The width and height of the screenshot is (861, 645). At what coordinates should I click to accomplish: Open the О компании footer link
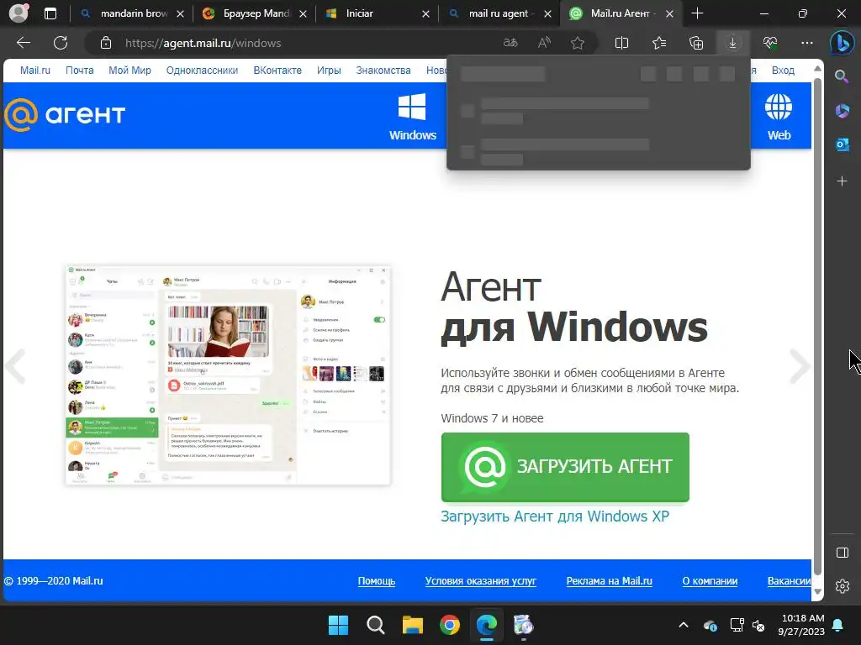click(710, 581)
